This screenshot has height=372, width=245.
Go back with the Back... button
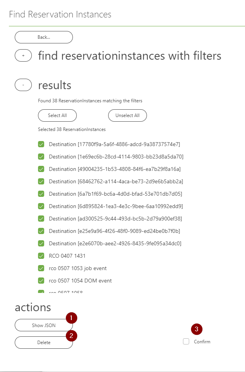pos(44,37)
